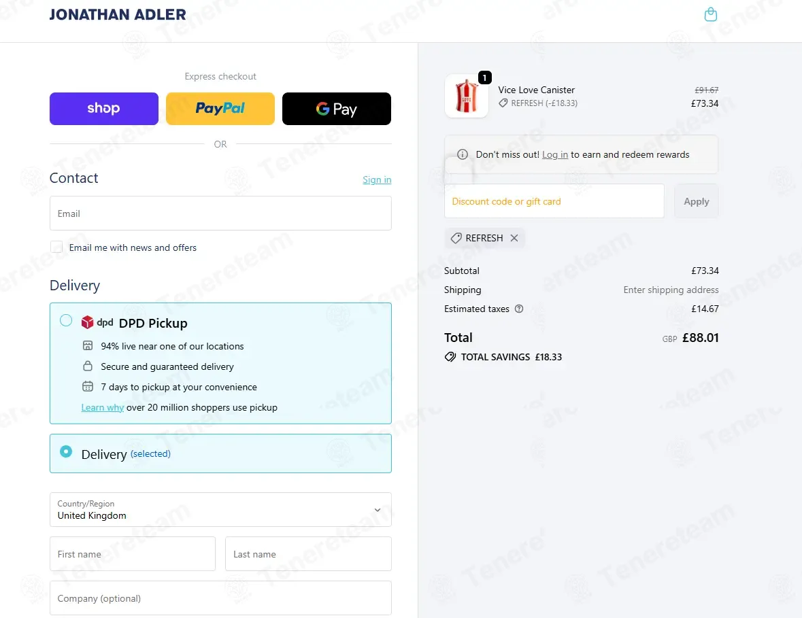Click the Subtotal value £73.34
The height and width of the screenshot is (618, 802).
click(705, 271)
